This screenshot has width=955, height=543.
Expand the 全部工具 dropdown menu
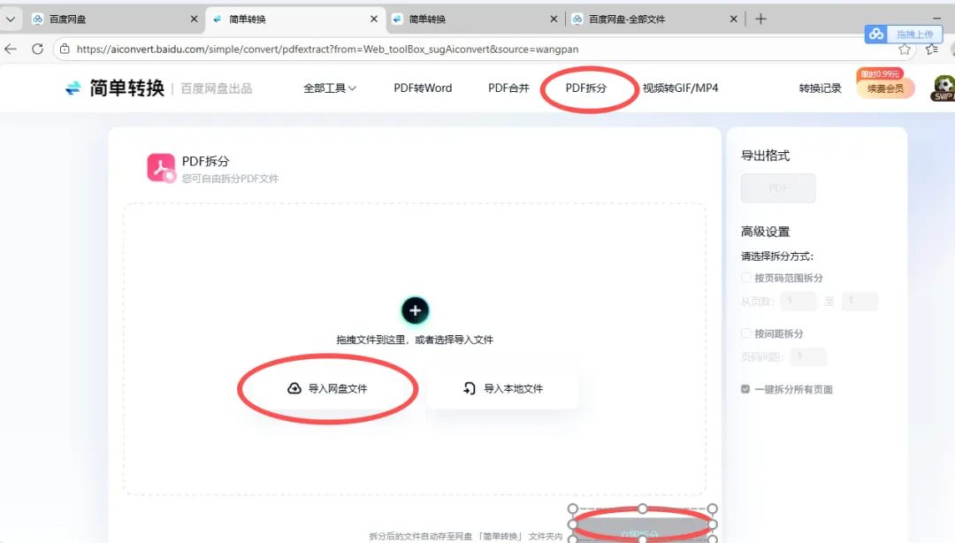(x=330, y=88)
